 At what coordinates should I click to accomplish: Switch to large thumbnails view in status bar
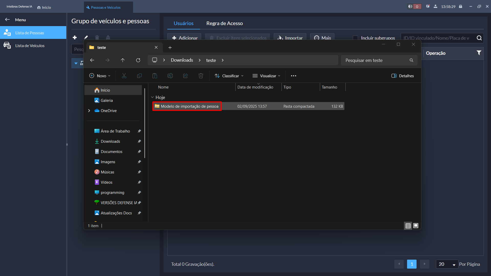(x=416, y=226)
